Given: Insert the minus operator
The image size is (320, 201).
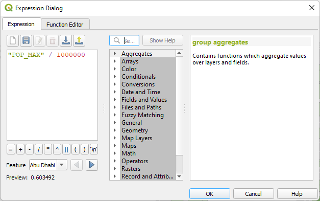Looking at the screenshot, I should 30,149.
